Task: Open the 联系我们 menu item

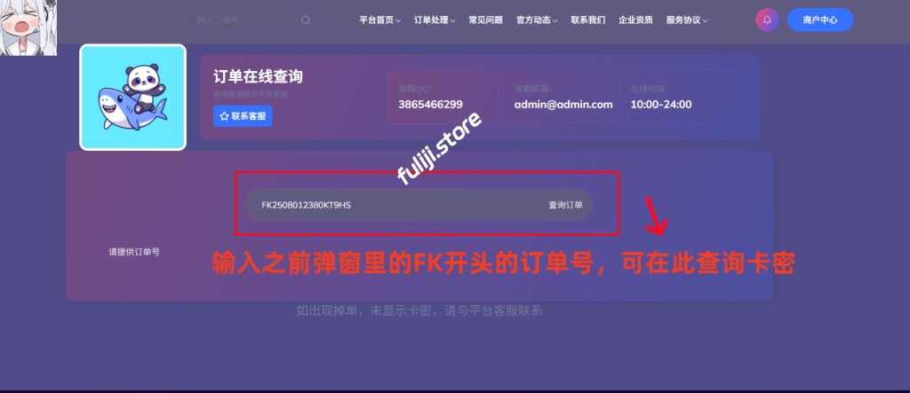Action: pyautogui.click(x=587, y=20)
